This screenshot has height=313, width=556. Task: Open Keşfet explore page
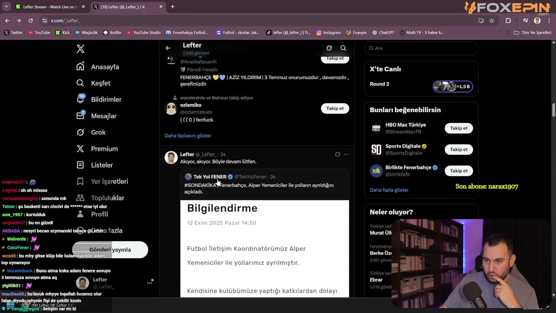tap(93, 83)
